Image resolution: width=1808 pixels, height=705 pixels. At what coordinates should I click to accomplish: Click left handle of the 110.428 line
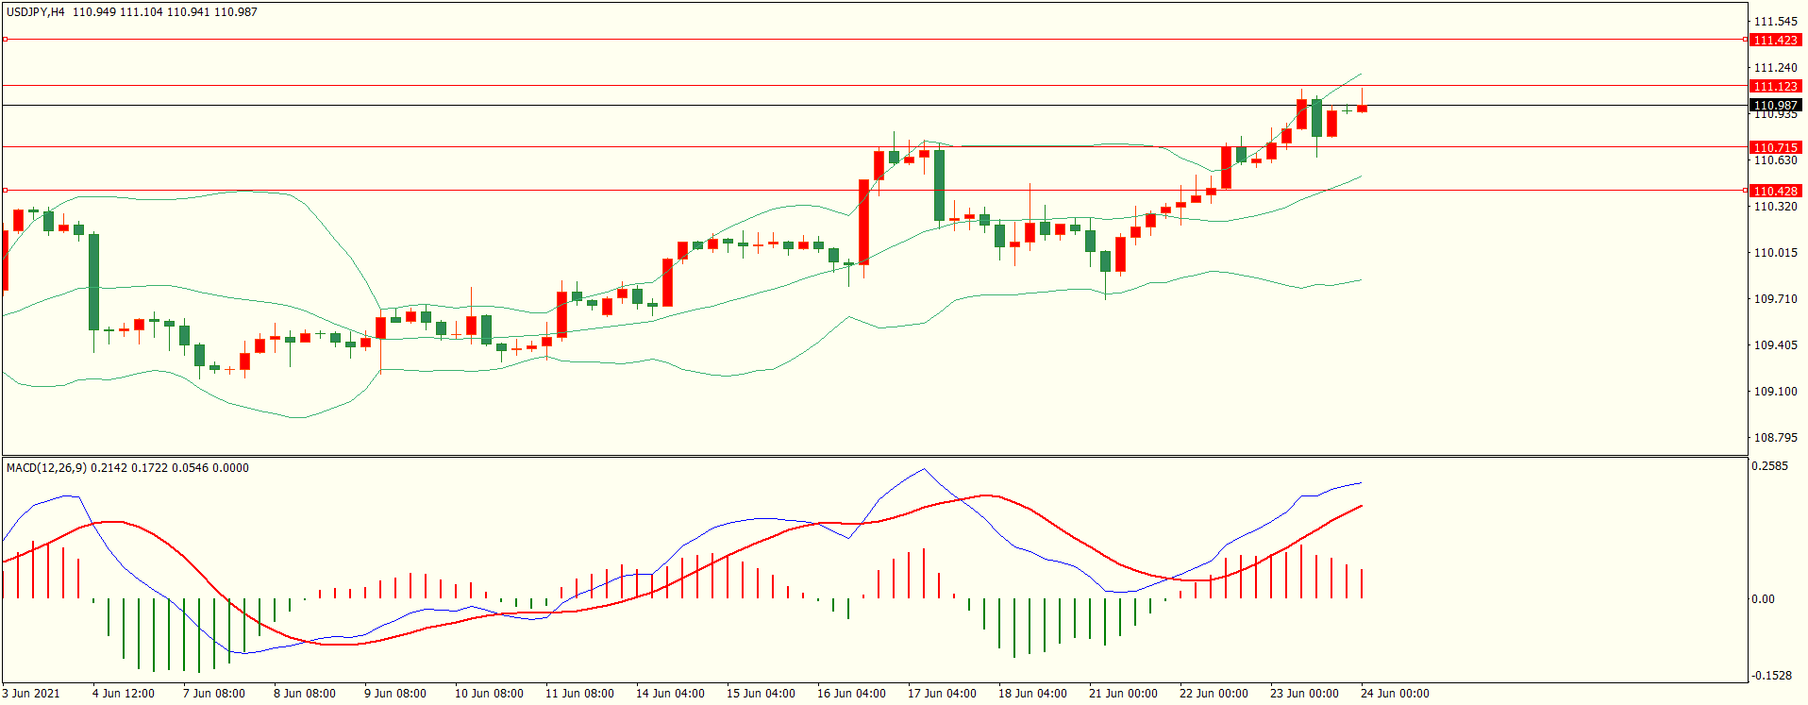(5, 190)
